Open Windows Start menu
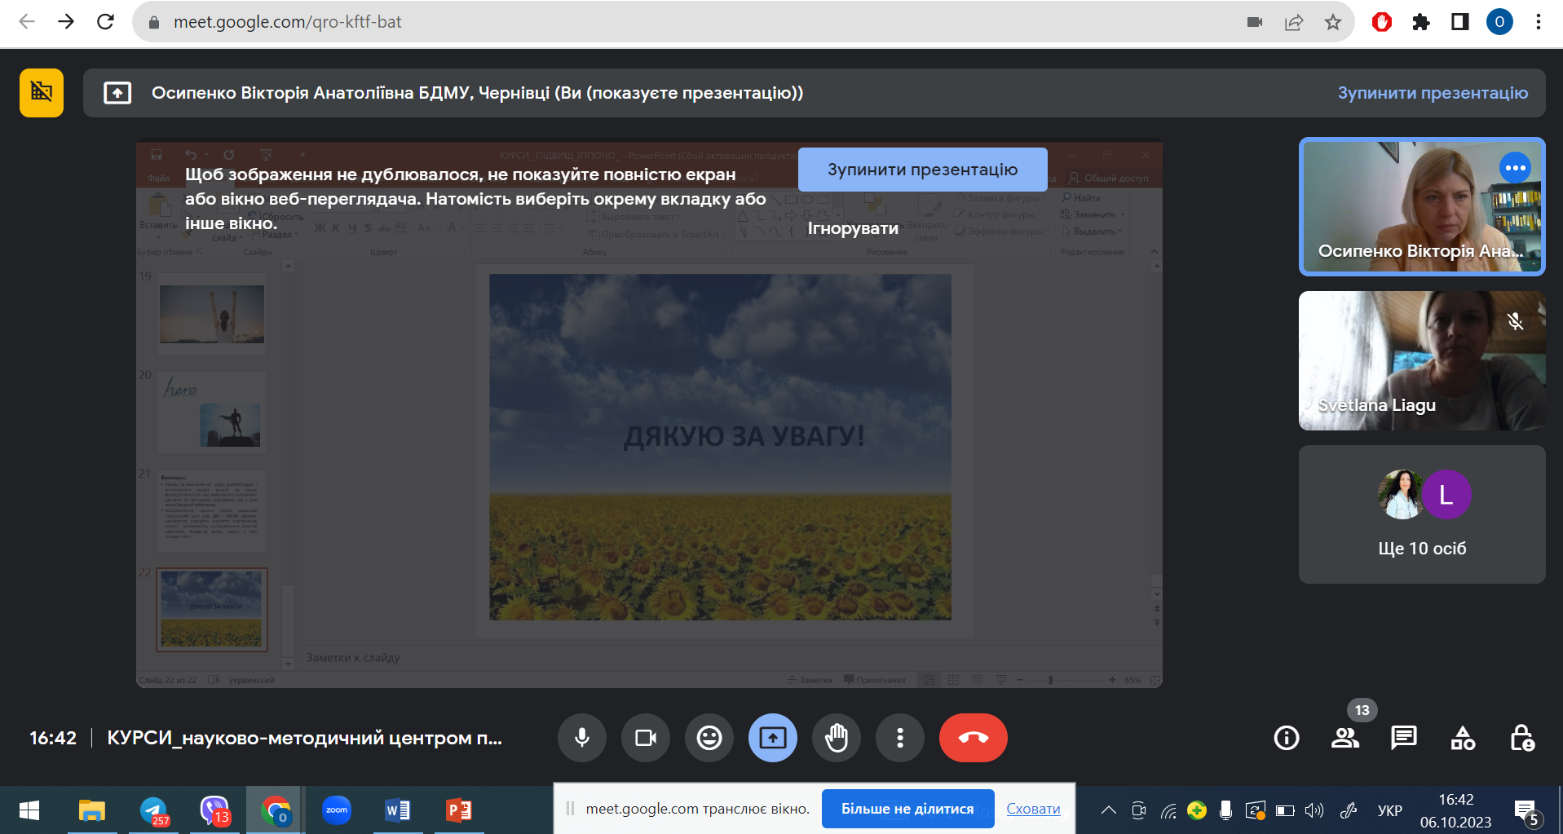This screenshot has width=1563, height=834. coord(29,810)
